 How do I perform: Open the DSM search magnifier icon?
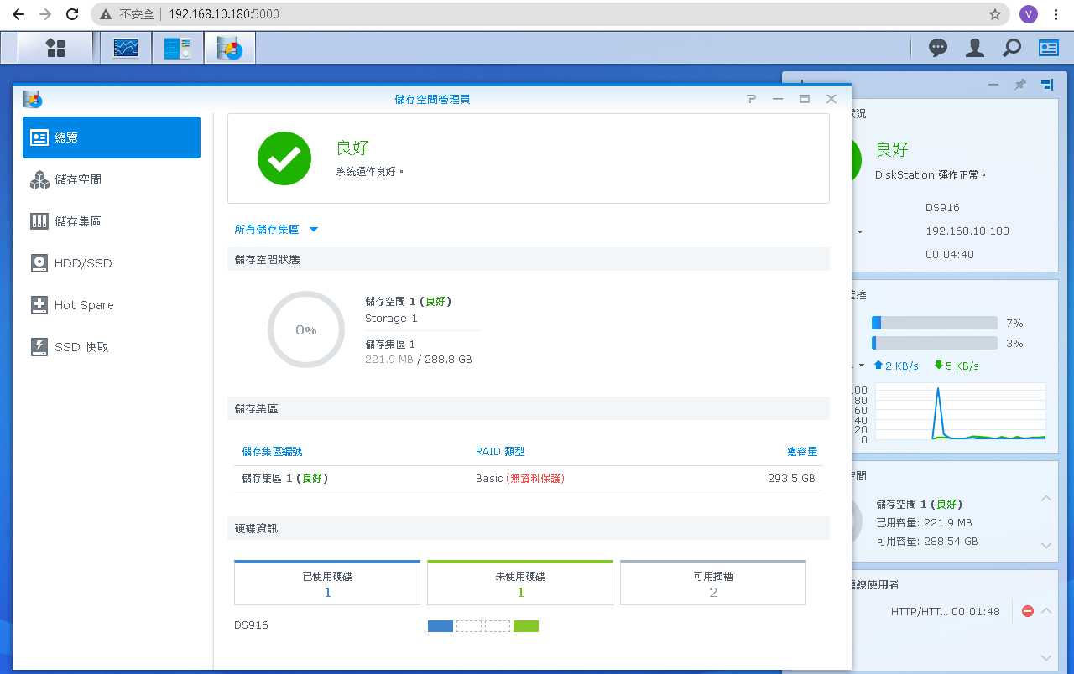[1012, 48]
